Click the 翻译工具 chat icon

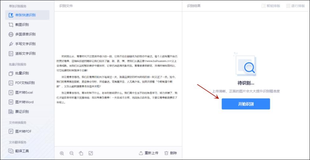coord(11,151)
